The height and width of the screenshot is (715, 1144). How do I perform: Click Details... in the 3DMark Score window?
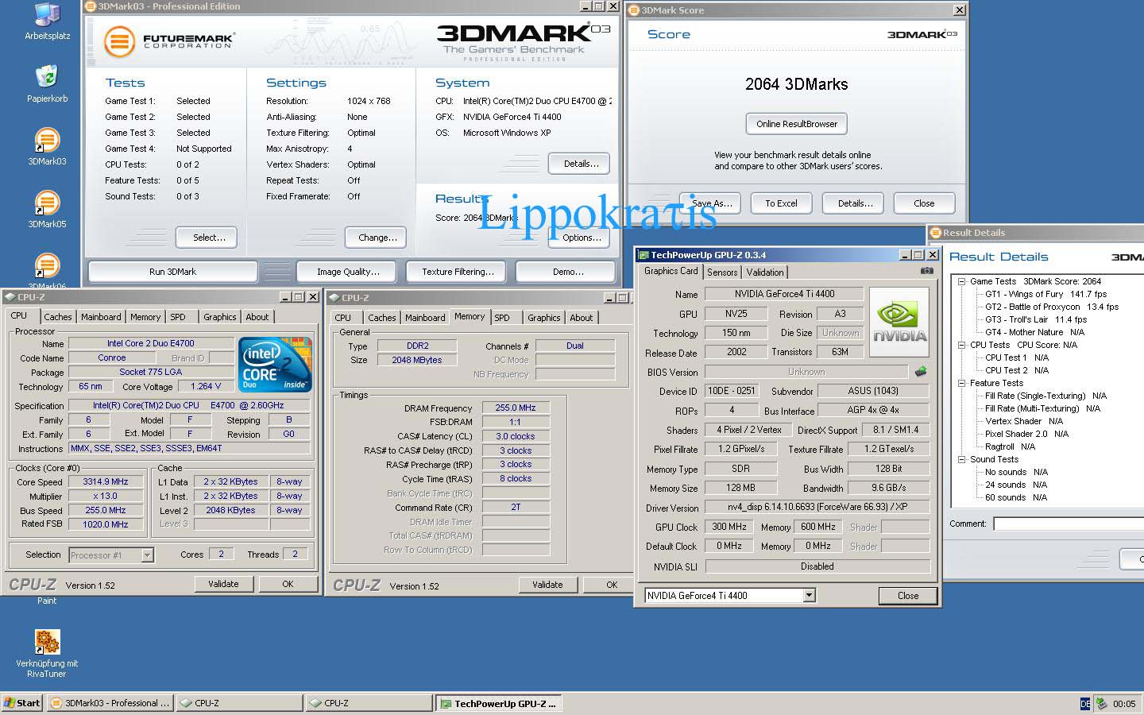(x=855, y=203)
